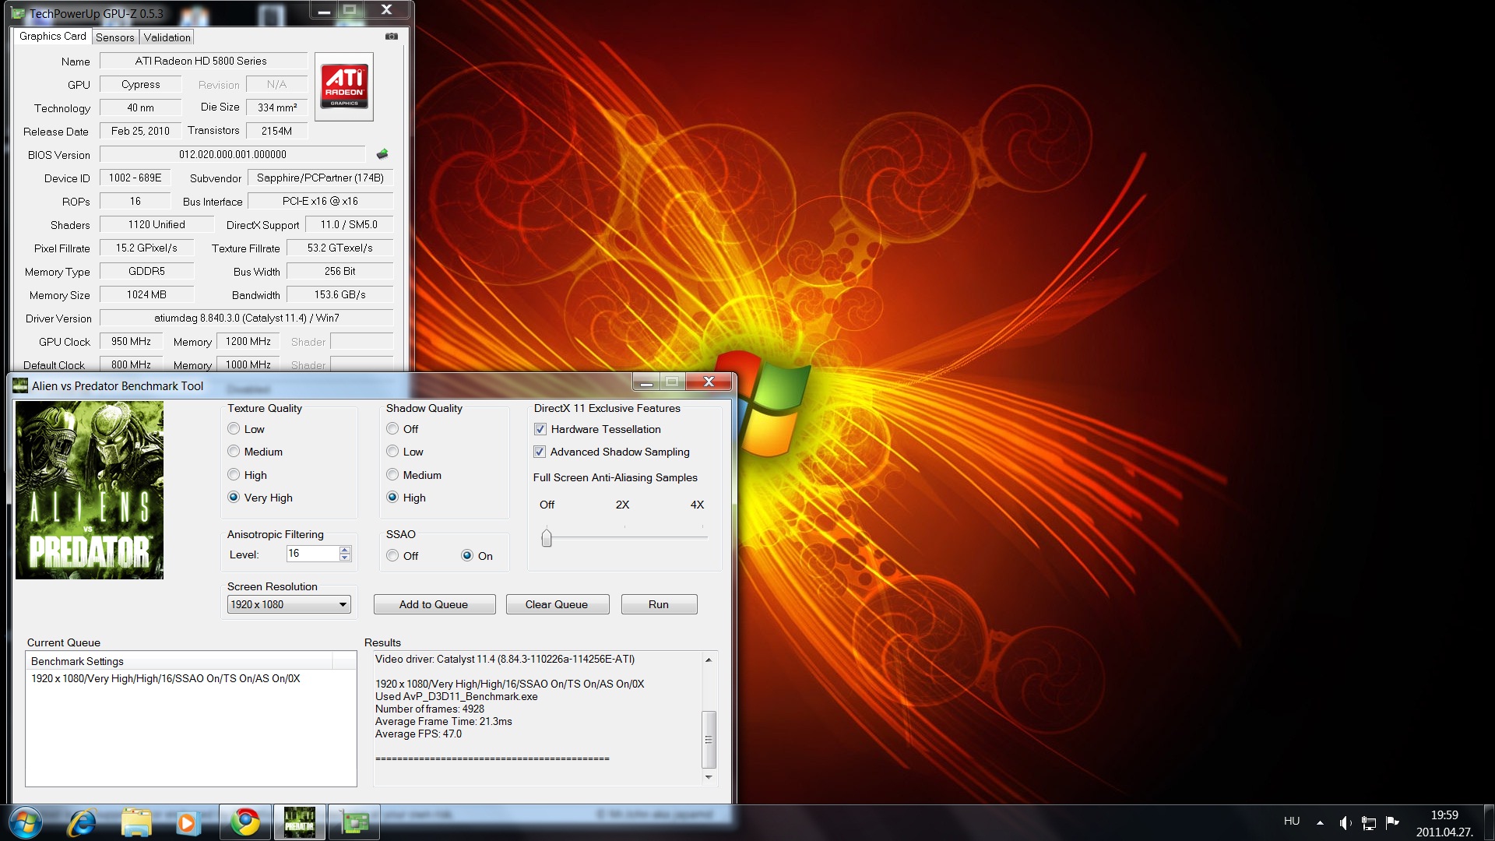Click the Results scrollbar up arrow
The width and height of the screenshot is (1495, 841).
[709, 660]
